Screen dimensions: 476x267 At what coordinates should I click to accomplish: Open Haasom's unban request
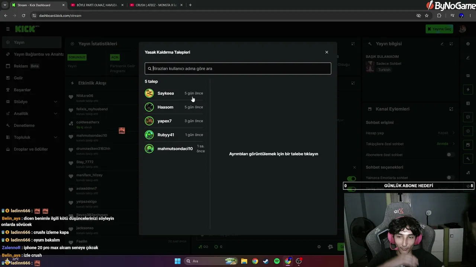pos(175,107)
